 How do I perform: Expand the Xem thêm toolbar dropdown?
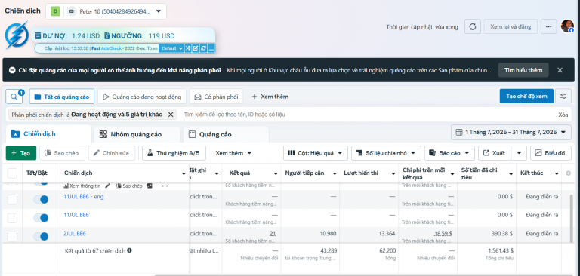tap(233, 152)
